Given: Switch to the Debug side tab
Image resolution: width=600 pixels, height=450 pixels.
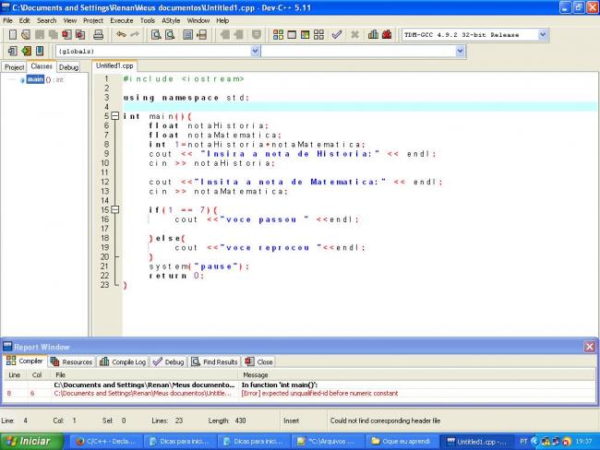Looking at the screenshot, I should [69, 67].
